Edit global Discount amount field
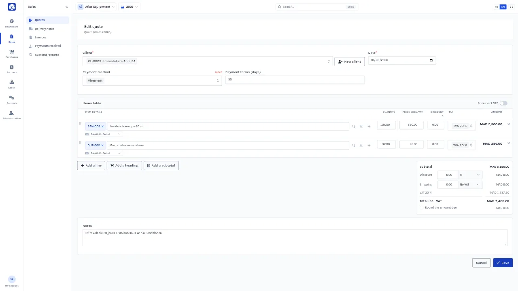518x291 pixels. click(448, 175)
